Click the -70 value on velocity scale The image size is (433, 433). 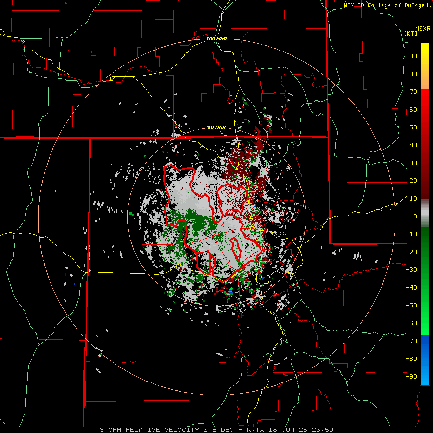[411, 341]
